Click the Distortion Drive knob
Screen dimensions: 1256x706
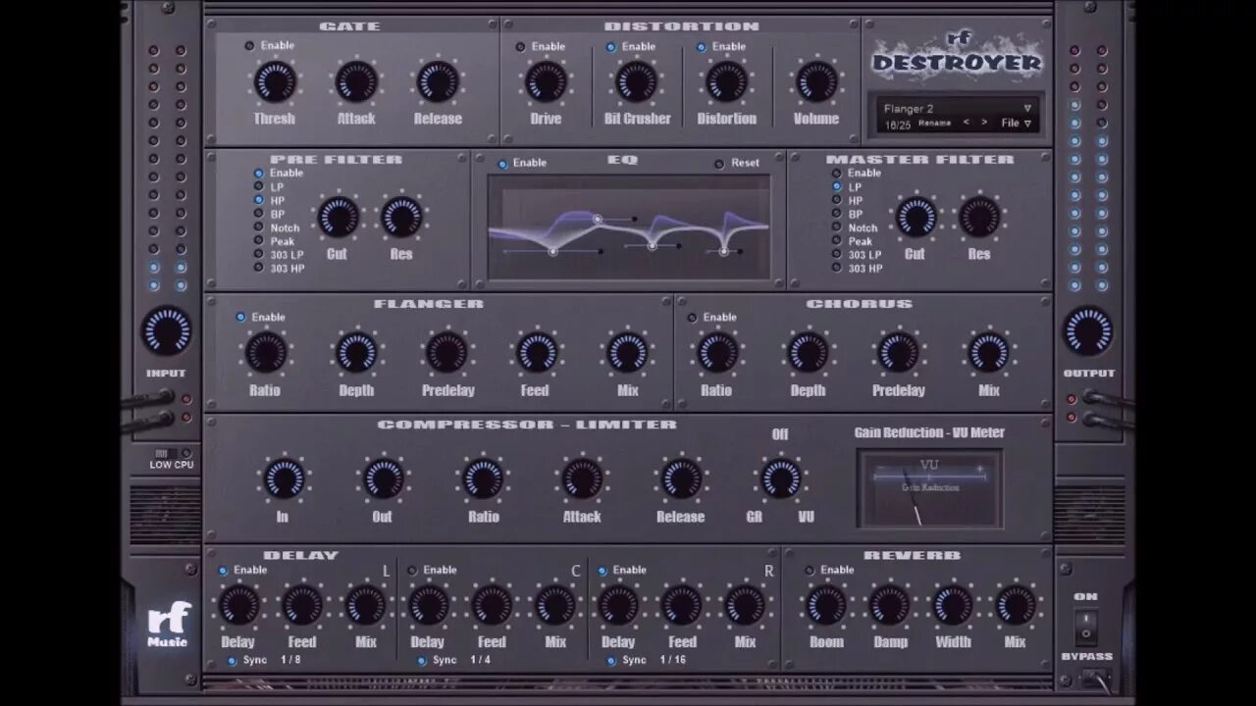pyautogui.click(x=547, y=81)
